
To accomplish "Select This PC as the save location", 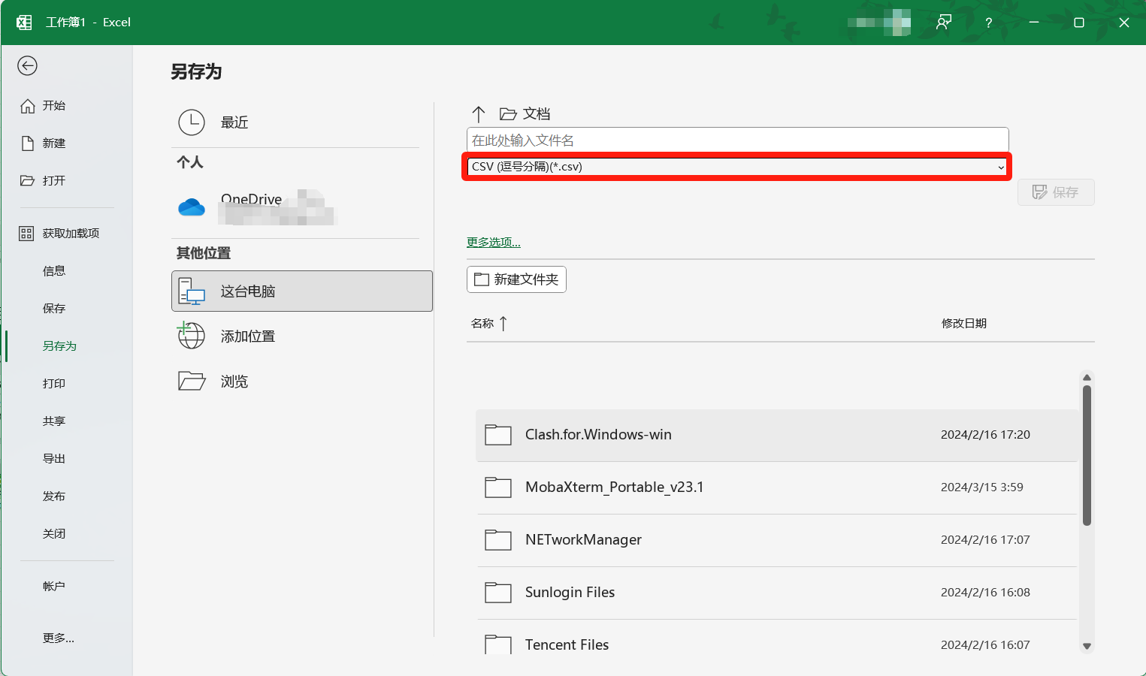I will [x=301, y=291].
